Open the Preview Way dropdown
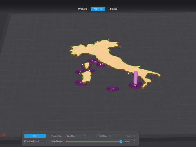The height and width of the screenshot is (147, 196). (x=76, y=136)
